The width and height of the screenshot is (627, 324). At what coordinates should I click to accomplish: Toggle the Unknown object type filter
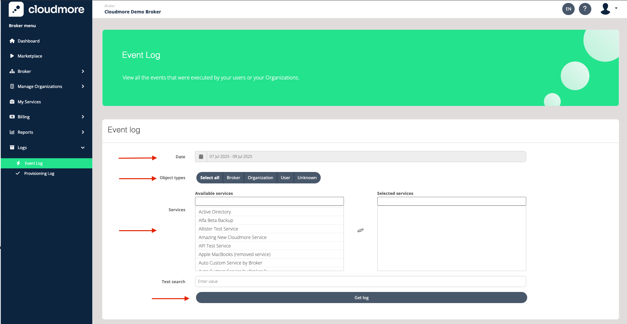[307, 178]
